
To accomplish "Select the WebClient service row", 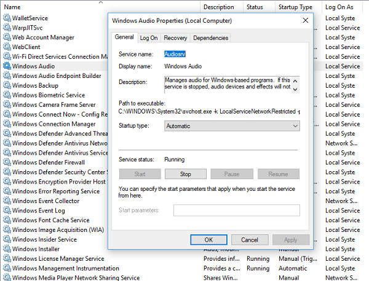I will tap(26, 47).
